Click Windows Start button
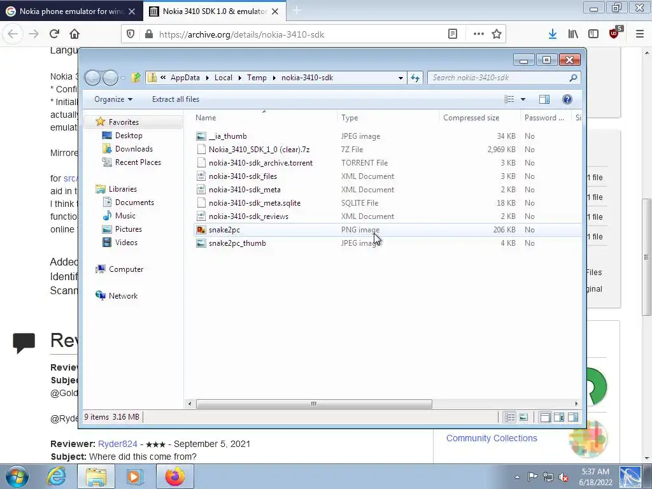Screen dimensions: 652x489 (17, 476)
